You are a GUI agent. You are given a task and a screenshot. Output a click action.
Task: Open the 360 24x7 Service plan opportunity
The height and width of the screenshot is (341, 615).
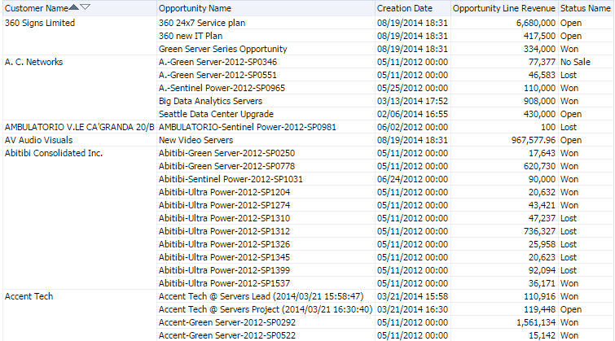[x=201, y=23]
